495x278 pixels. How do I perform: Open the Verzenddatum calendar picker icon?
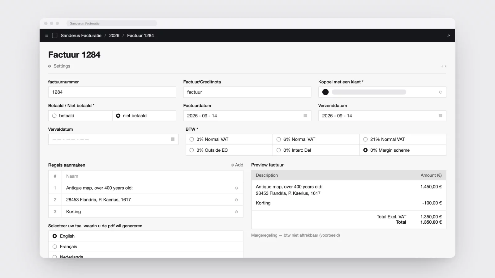[440, 116]
